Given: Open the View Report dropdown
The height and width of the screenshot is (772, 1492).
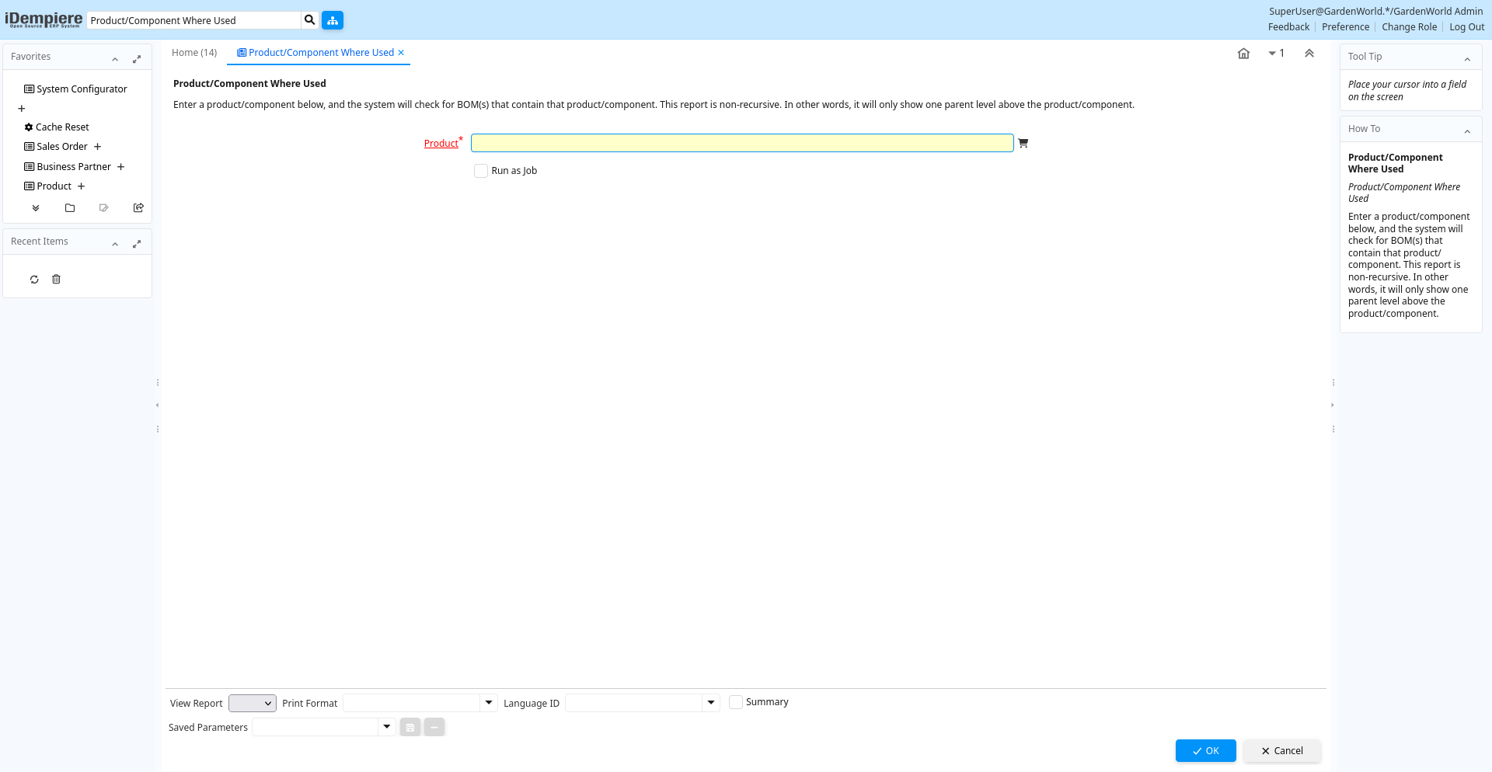Looking at the screenshot, I should 253,703.
